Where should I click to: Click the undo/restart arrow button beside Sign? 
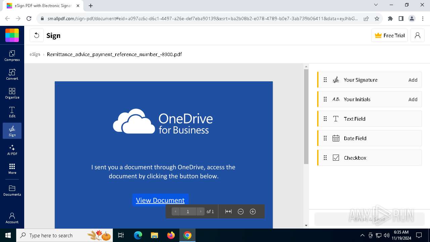tap(37, 35)
